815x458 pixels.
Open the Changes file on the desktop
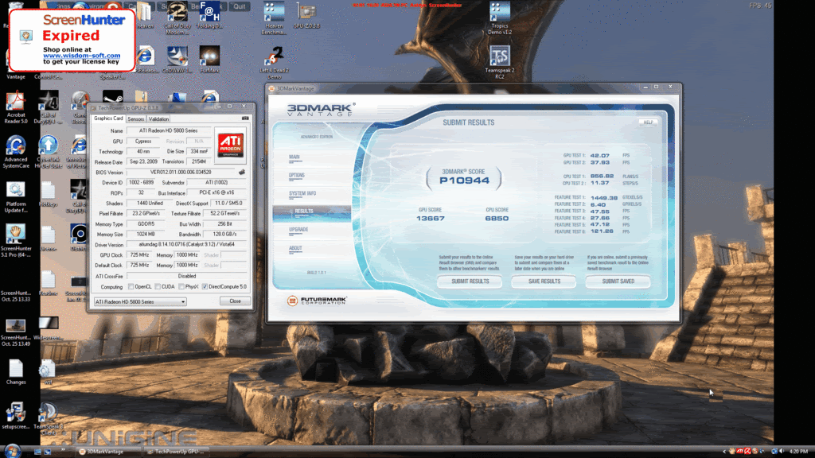(16, 372)
